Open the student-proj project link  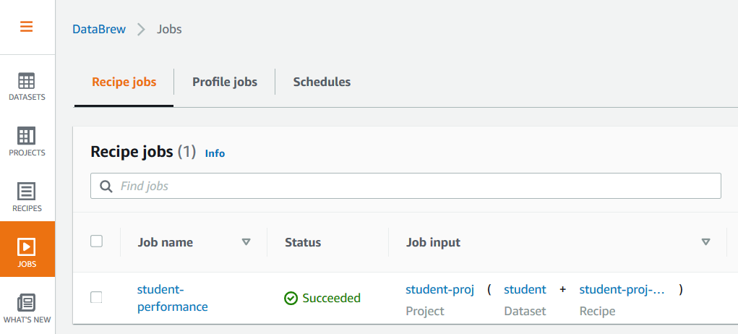(439, 290)
